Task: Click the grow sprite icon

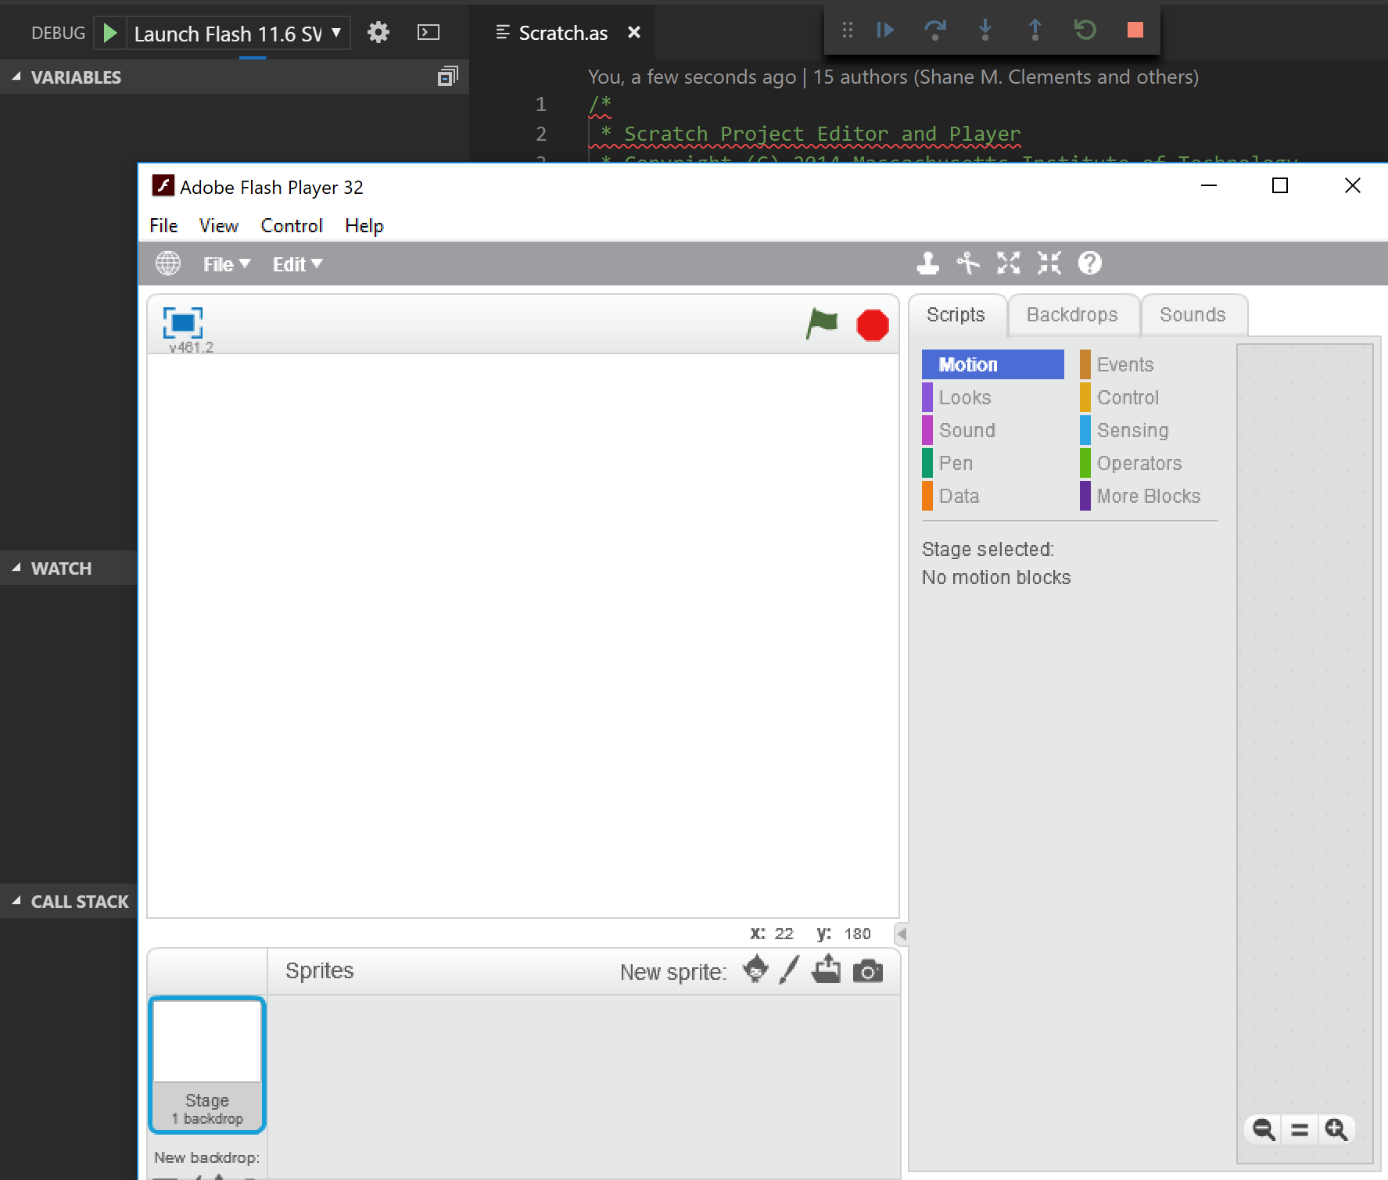Action: tap(1008, 264)
